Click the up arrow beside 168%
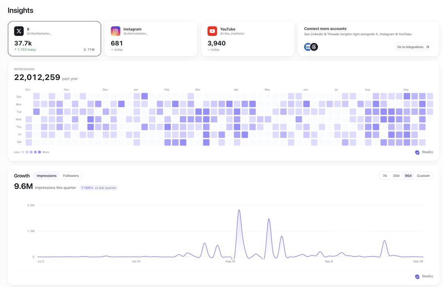 82,188
